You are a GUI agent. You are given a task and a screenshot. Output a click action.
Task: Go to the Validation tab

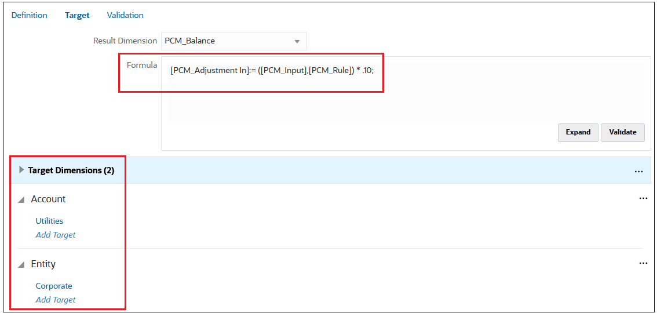125,15
